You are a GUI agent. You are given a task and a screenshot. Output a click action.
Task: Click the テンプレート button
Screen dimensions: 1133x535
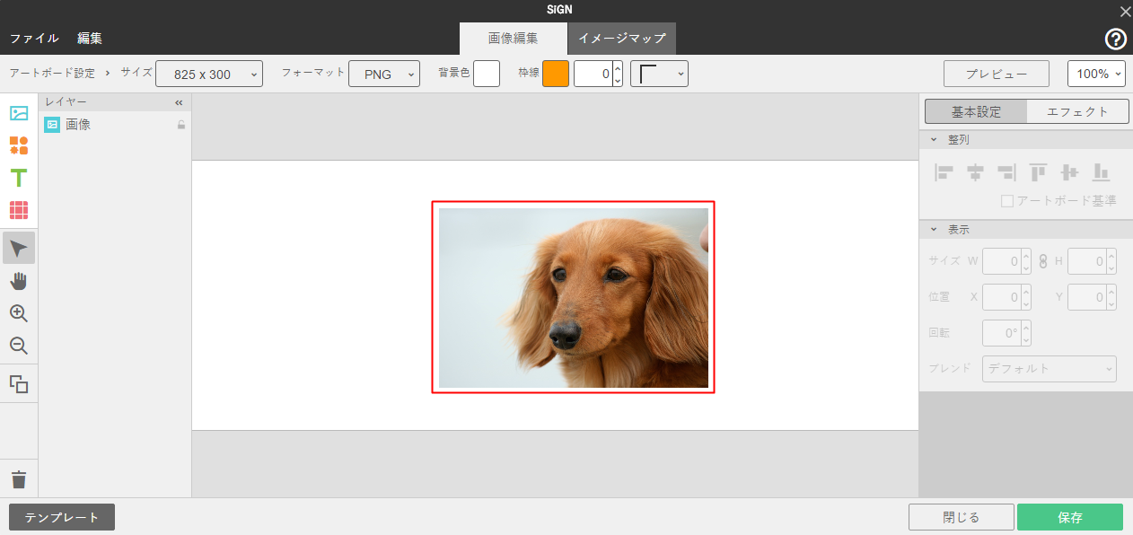[62, 517]
